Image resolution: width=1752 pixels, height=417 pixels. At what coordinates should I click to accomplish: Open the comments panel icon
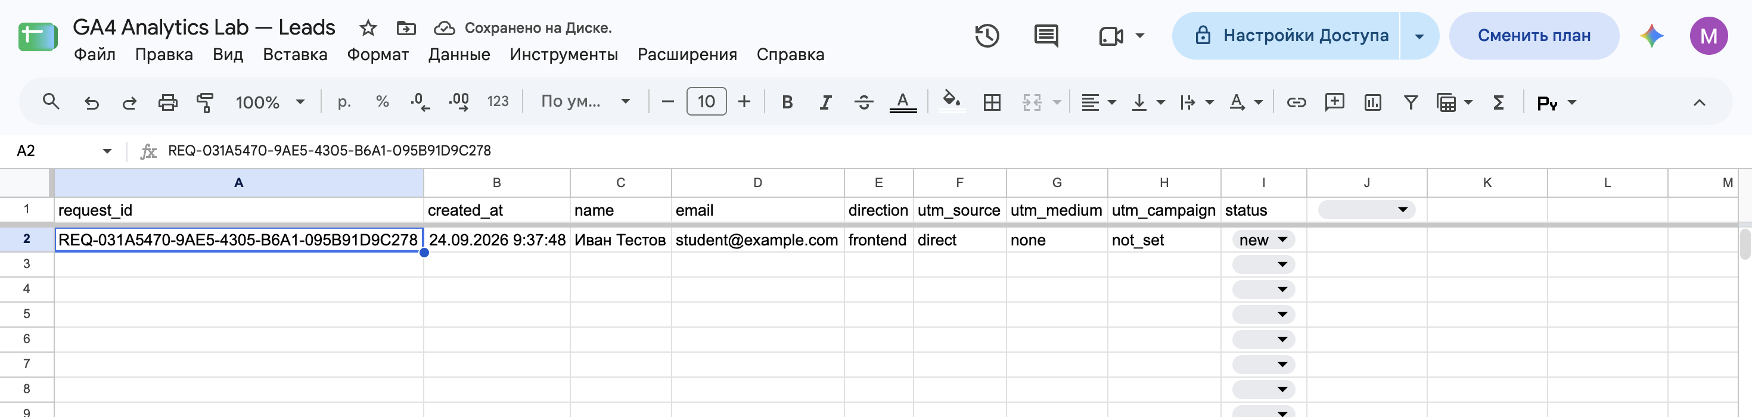coord(1046,35)
